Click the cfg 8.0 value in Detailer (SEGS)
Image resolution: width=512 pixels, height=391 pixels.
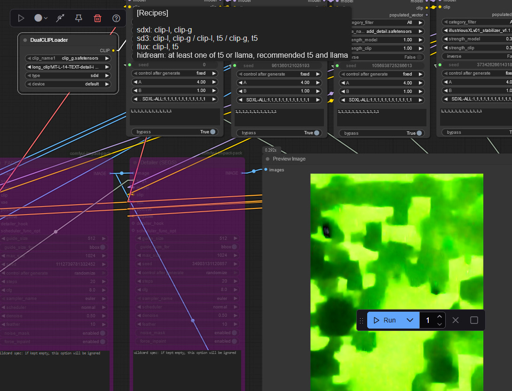224,290
